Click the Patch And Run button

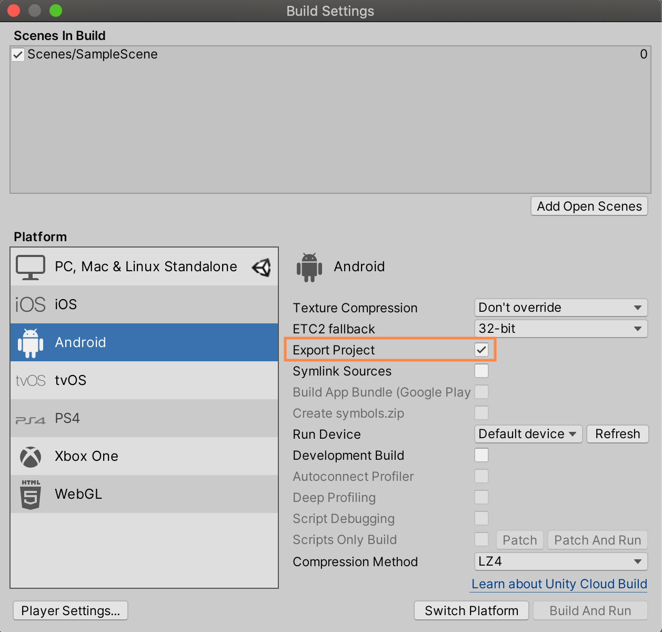[x=598, y=540]
